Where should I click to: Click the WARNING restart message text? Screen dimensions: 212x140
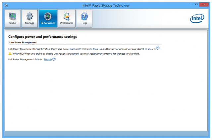click(76, 54)
